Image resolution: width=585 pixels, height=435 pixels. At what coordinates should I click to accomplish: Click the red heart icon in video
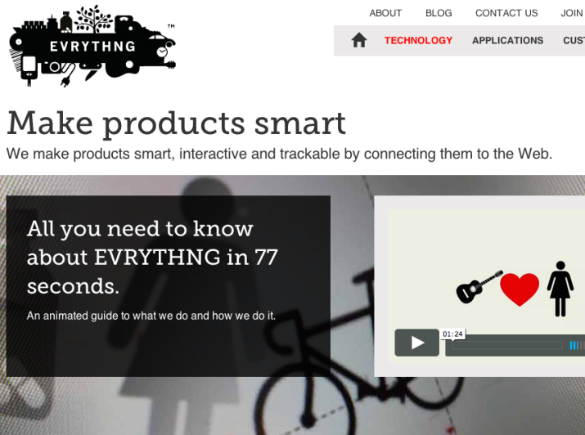[520, 289]
